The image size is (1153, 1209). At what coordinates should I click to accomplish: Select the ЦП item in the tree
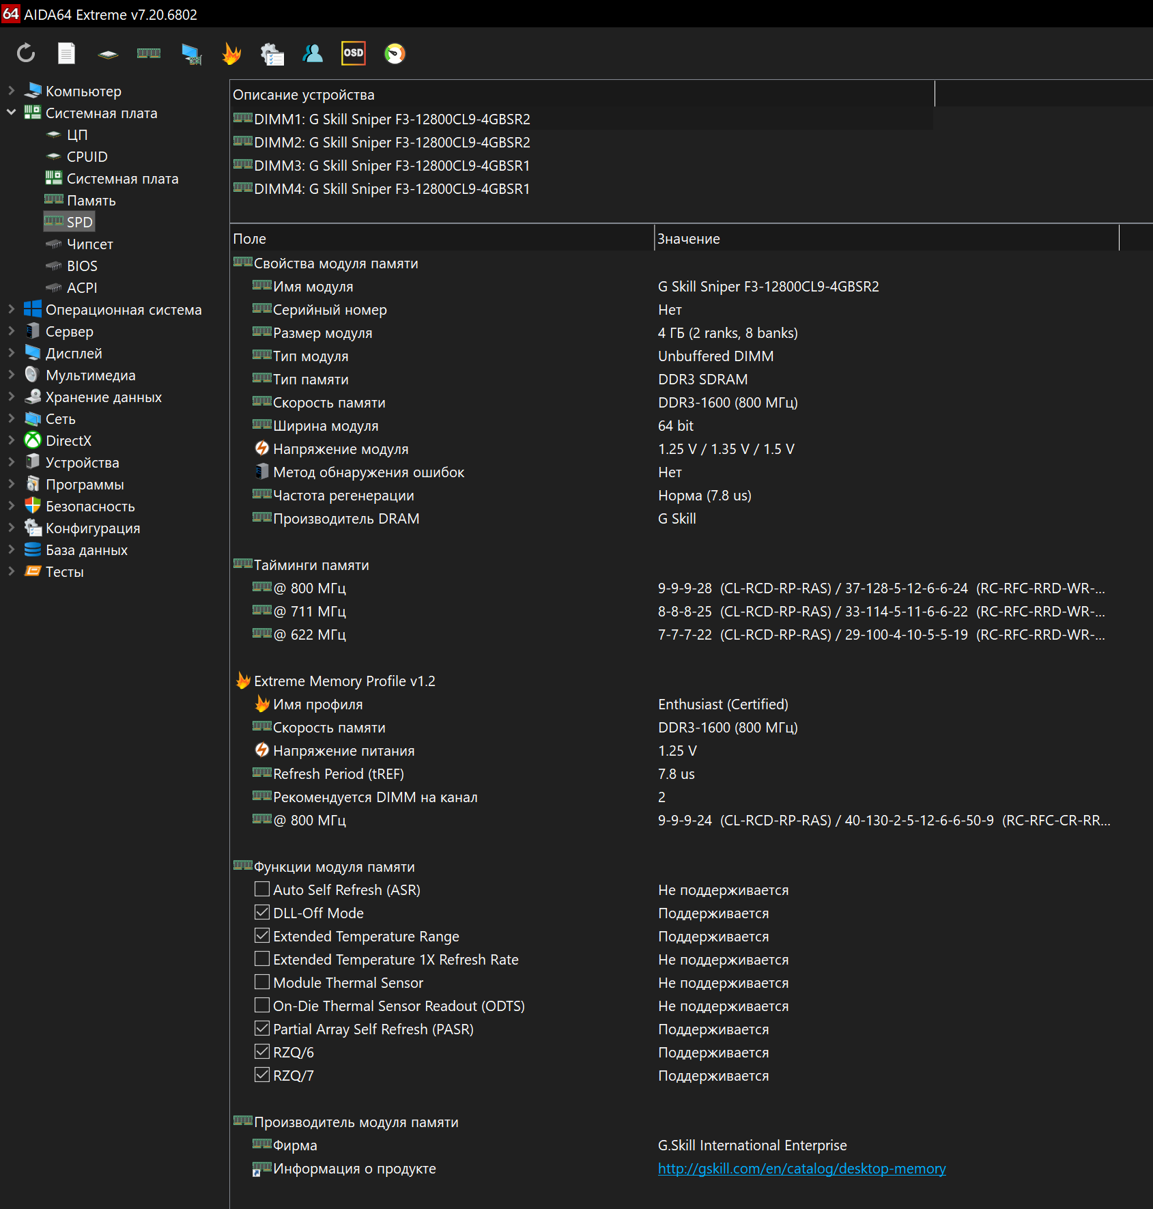(x=77, y=134)
